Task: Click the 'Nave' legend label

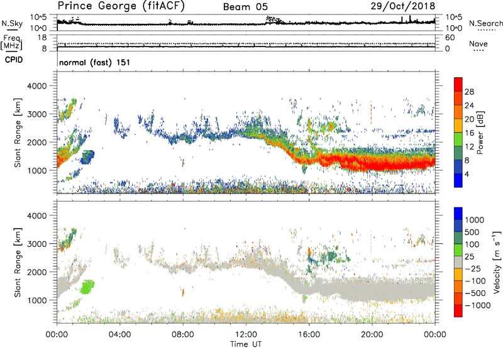Action: coord(478,44)
